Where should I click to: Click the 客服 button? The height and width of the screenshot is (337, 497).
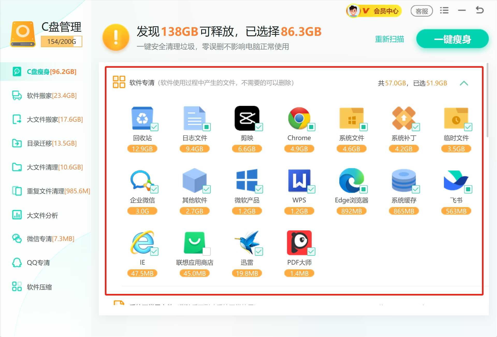[422, 11]
